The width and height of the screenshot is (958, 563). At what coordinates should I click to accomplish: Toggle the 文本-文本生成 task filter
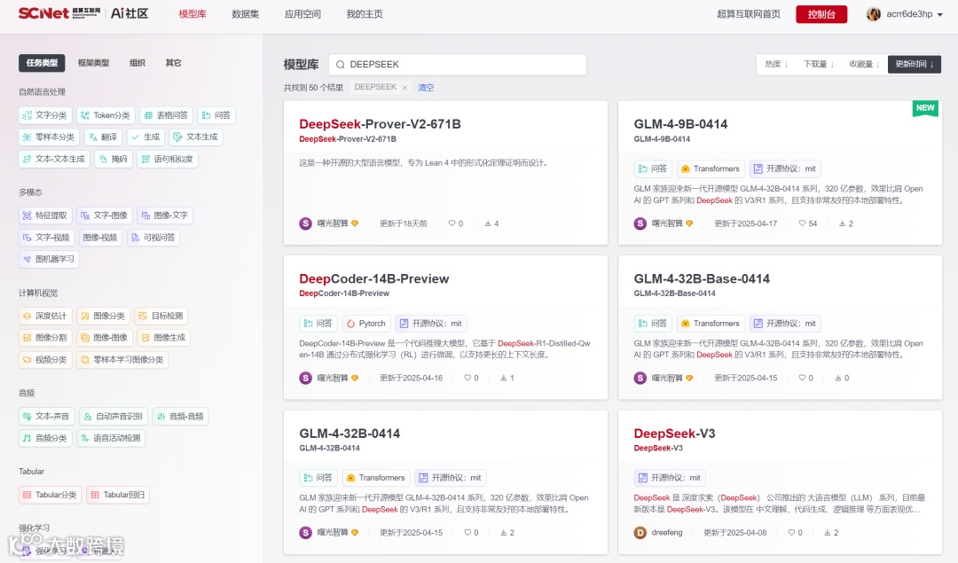[x=54, y=160]
